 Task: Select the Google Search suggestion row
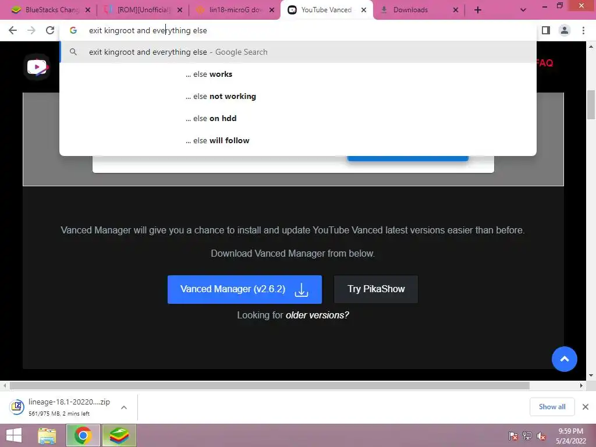pos(298,52)
